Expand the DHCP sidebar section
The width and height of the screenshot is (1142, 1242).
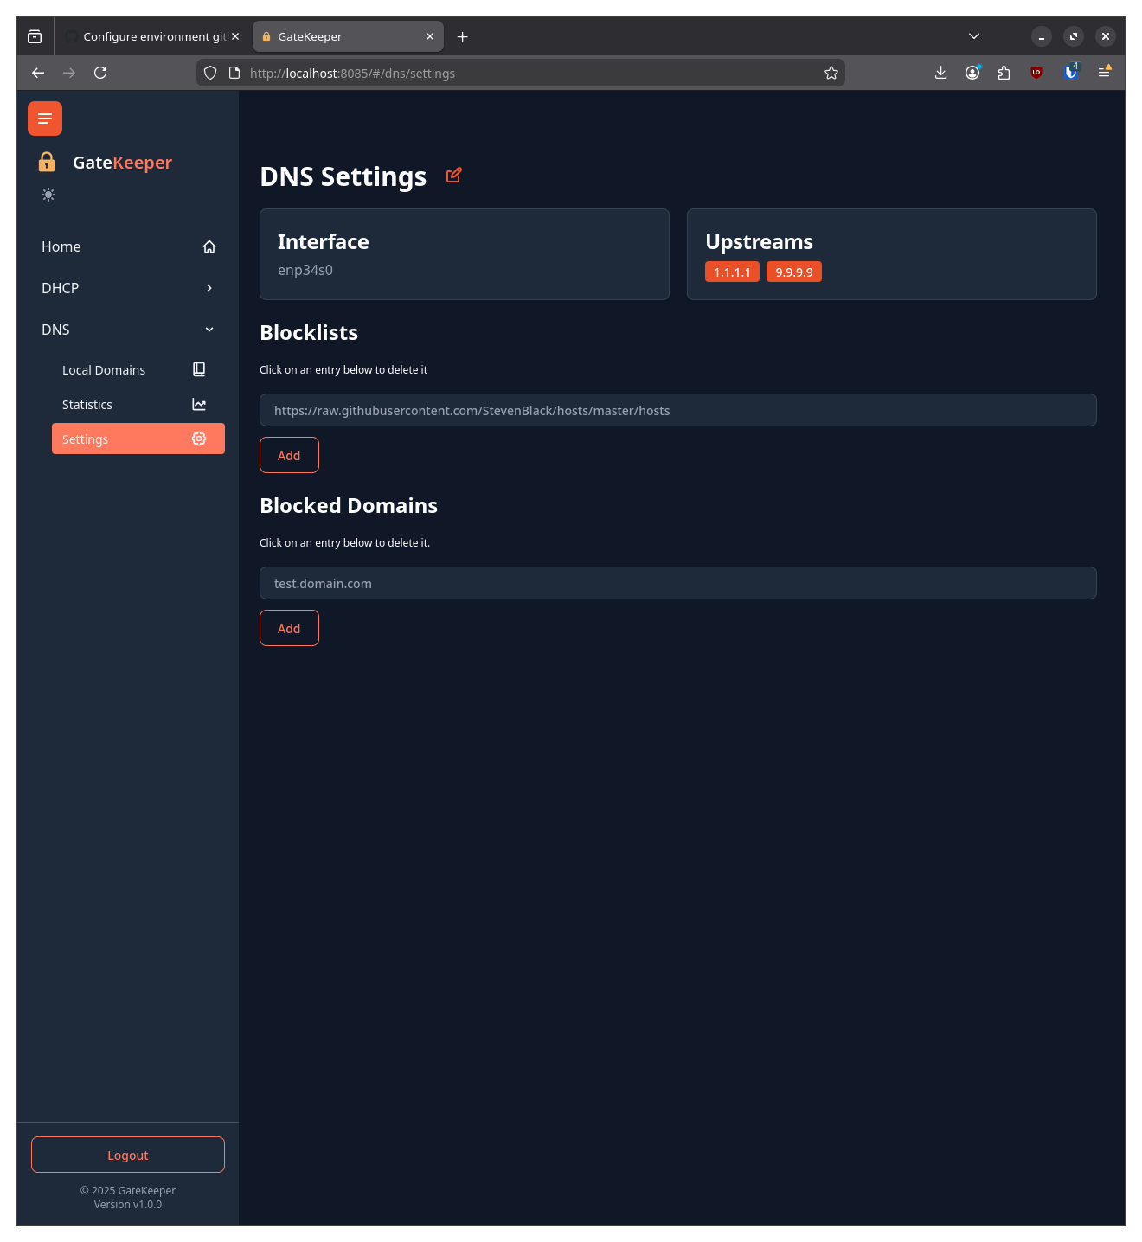[128, 288]
